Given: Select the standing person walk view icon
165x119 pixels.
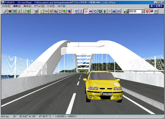Looking at the screenshot, I should coord(105,11).
